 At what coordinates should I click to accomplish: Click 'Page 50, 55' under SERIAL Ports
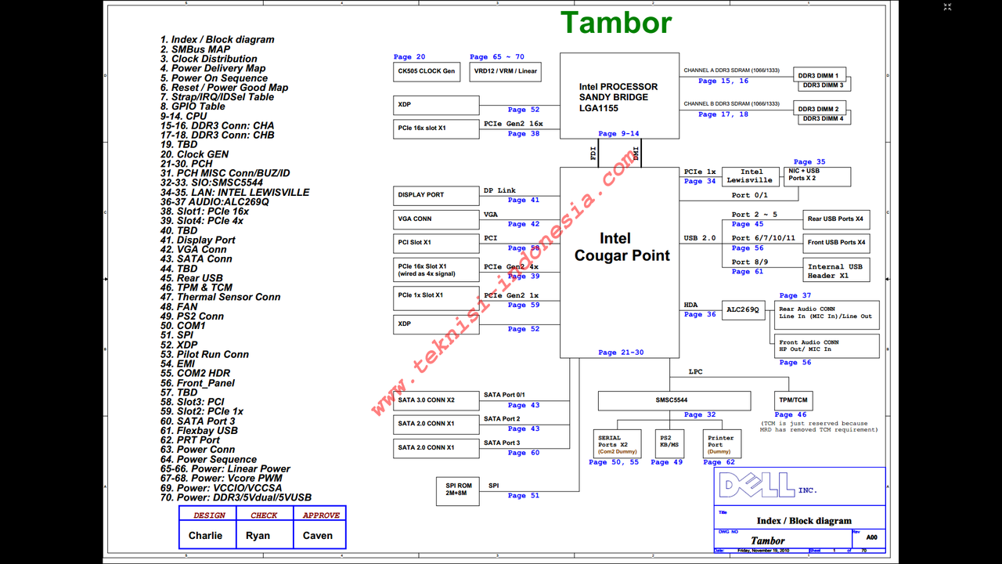pyautogui.click(x=614, y=462)
